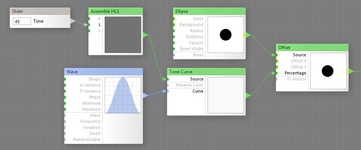Viewport: 361px width, 150px height.
Task: Click the Background label in Ellipse node
Action: click(192, 25)
